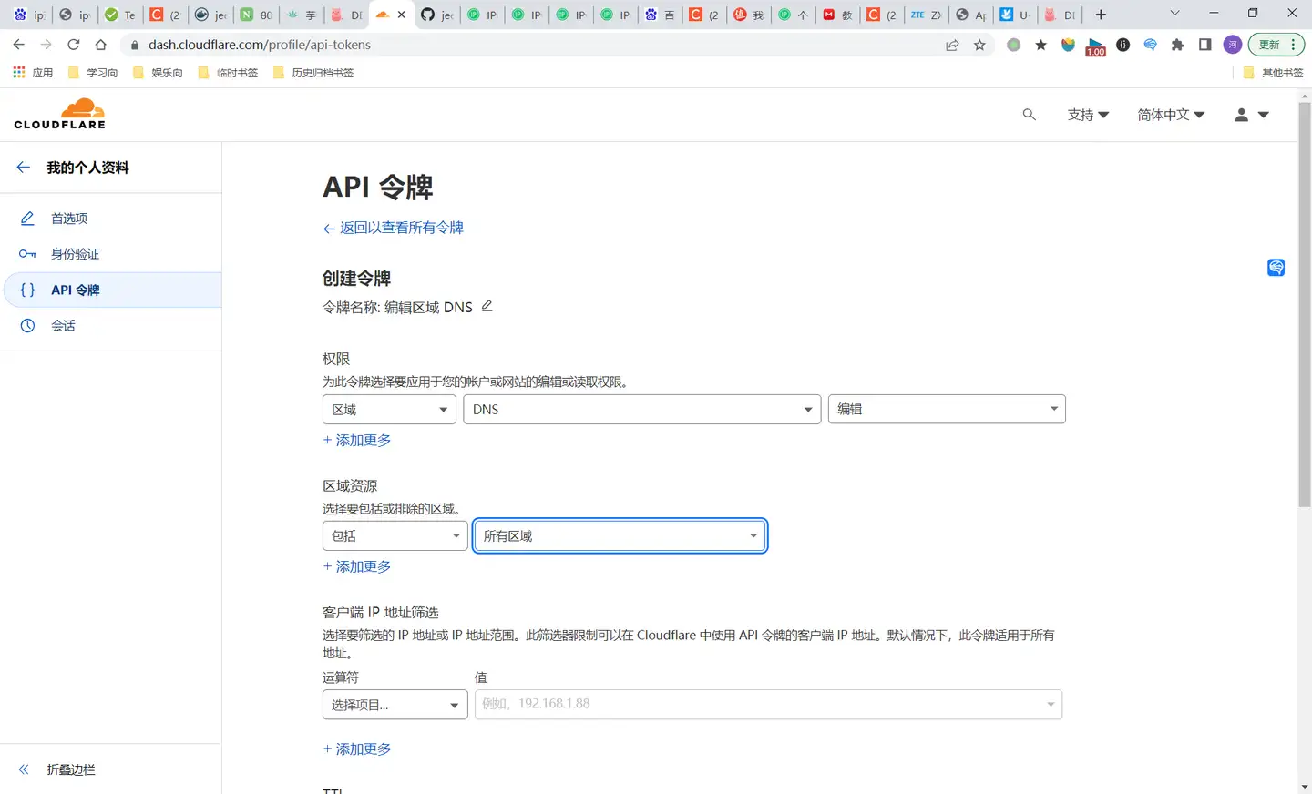Open the black round extension icon
This screenshot has height=794, width=1312.
pos(1122,45)
